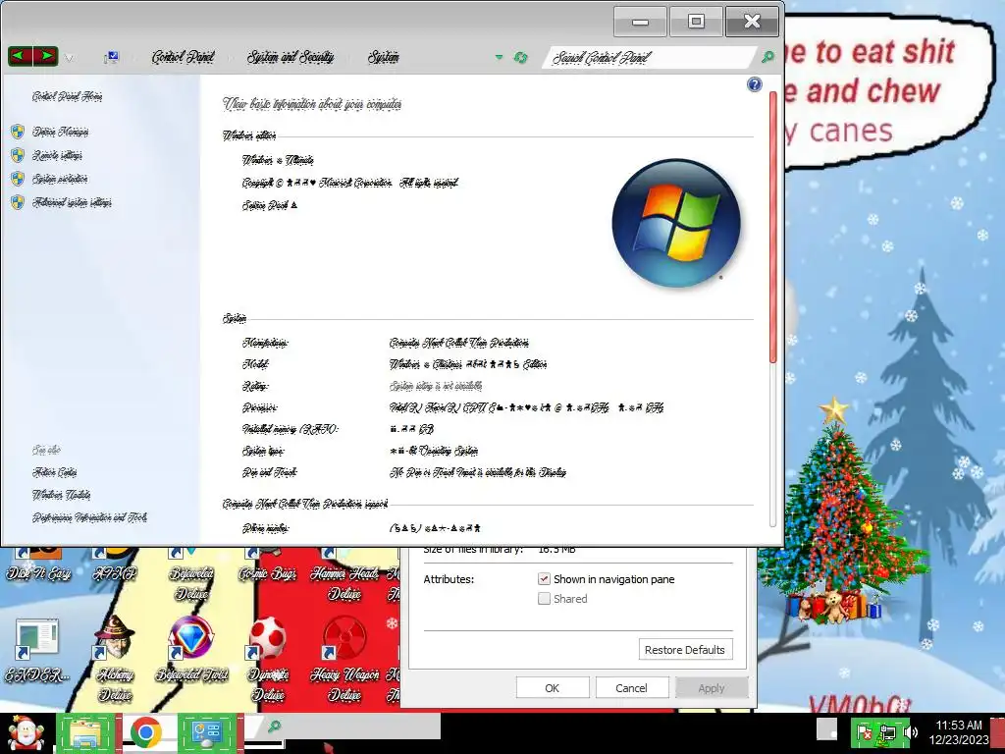Click the taskbar search magnifier
1005x754 pixels.
(275, 727)
